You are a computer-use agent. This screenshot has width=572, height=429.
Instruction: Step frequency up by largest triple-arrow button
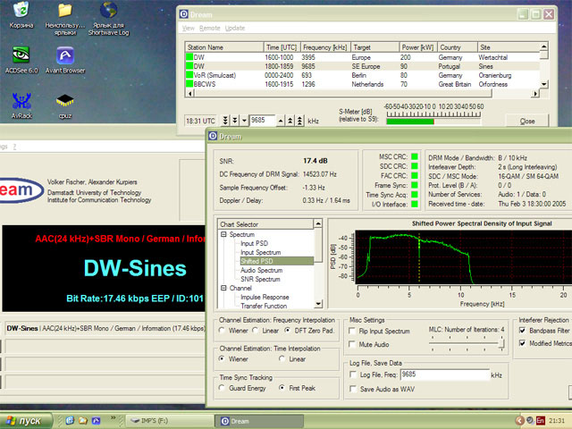point(299,121)
